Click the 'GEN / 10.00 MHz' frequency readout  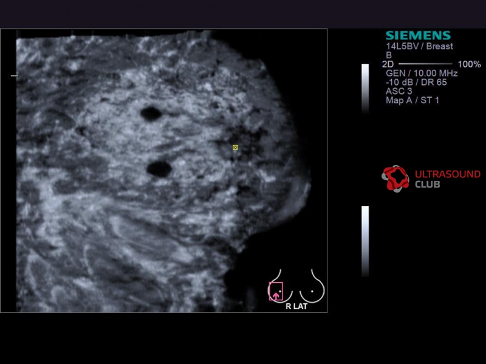(x=422, y=73)
